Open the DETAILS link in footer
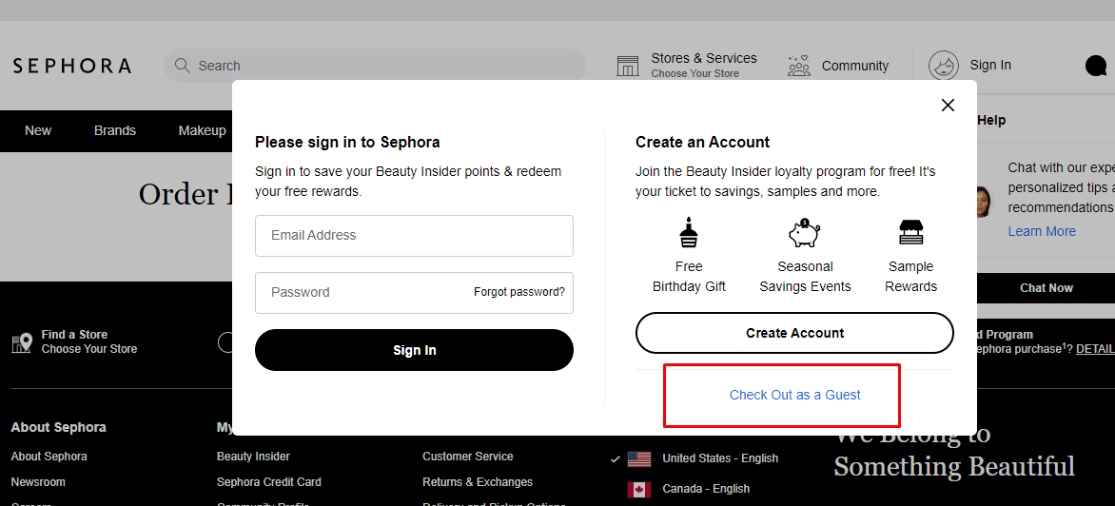 coord(1095,349)
